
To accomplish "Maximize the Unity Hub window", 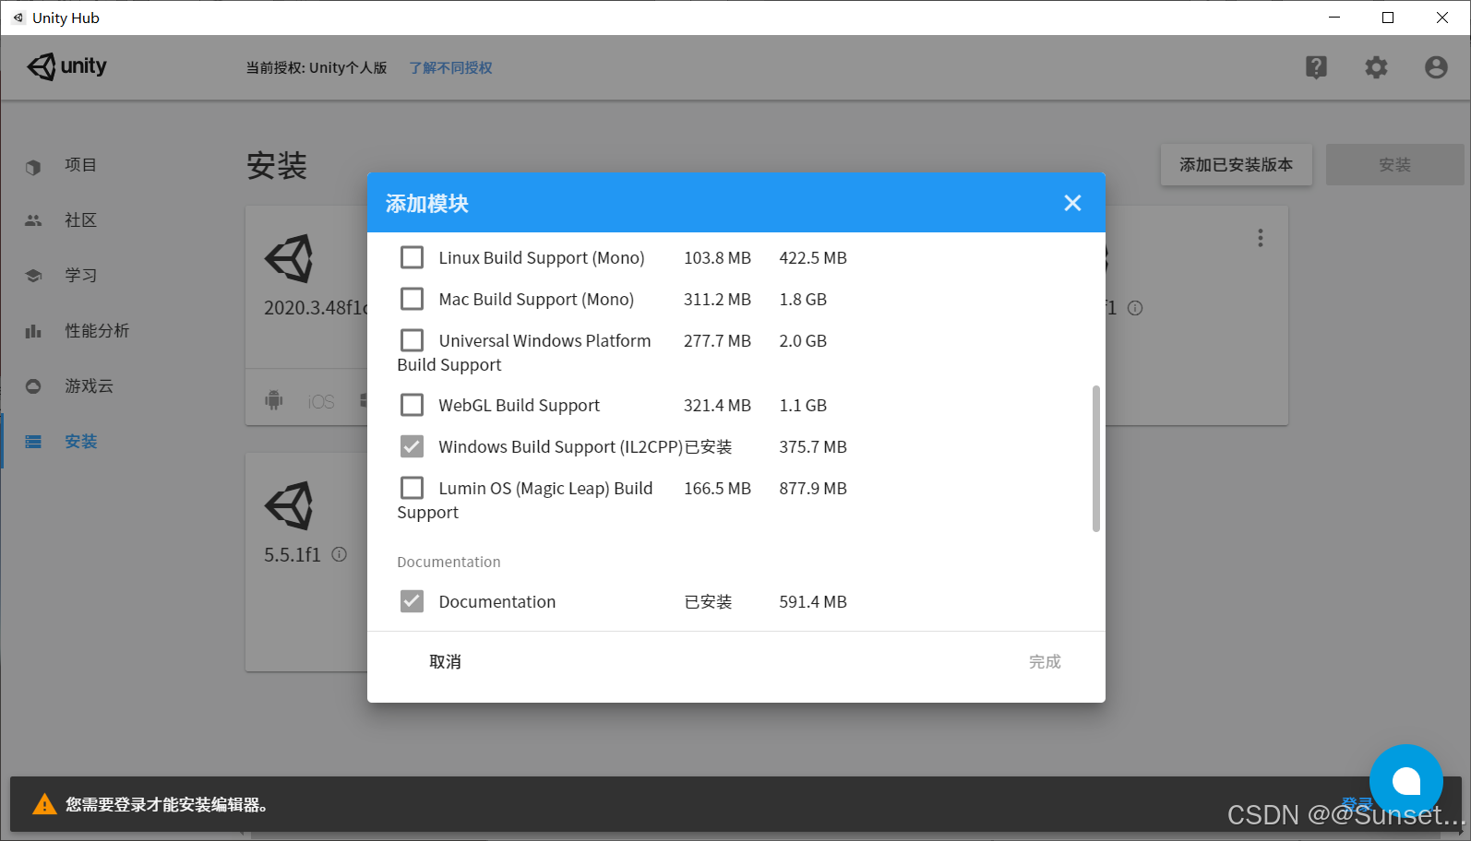I will coord(1388,18).
